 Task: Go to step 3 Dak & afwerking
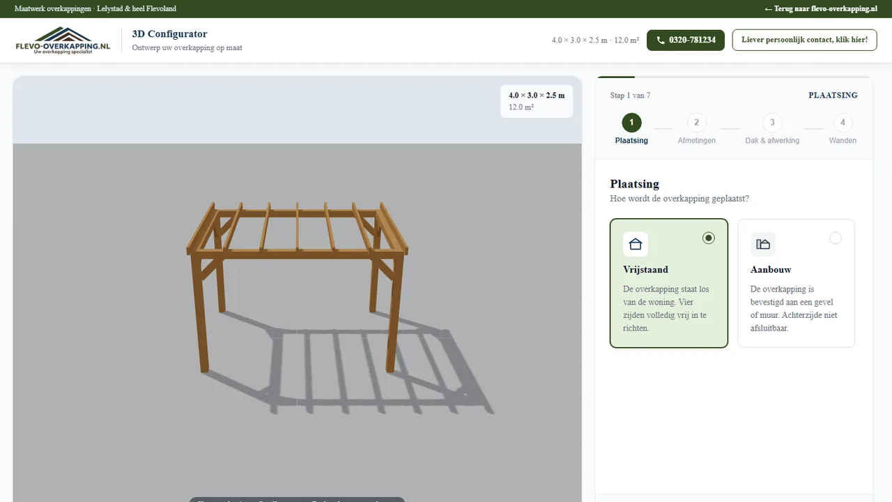coord(772,129)
